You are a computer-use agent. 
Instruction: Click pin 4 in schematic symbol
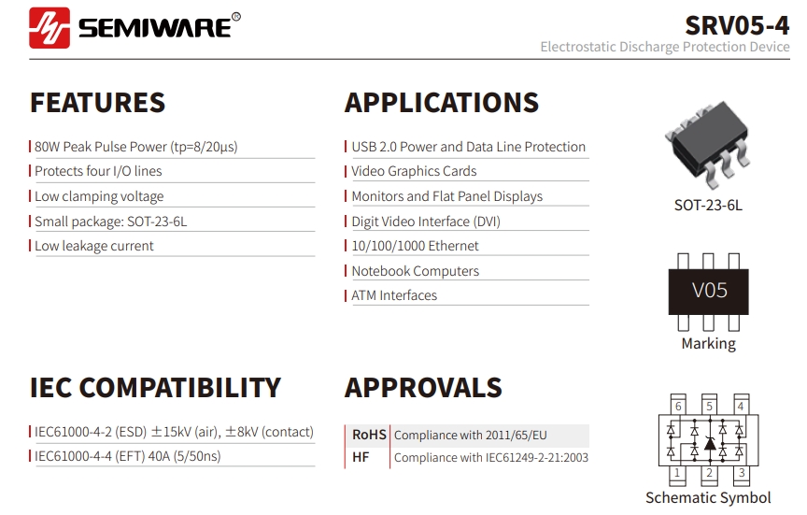point(741,406)
